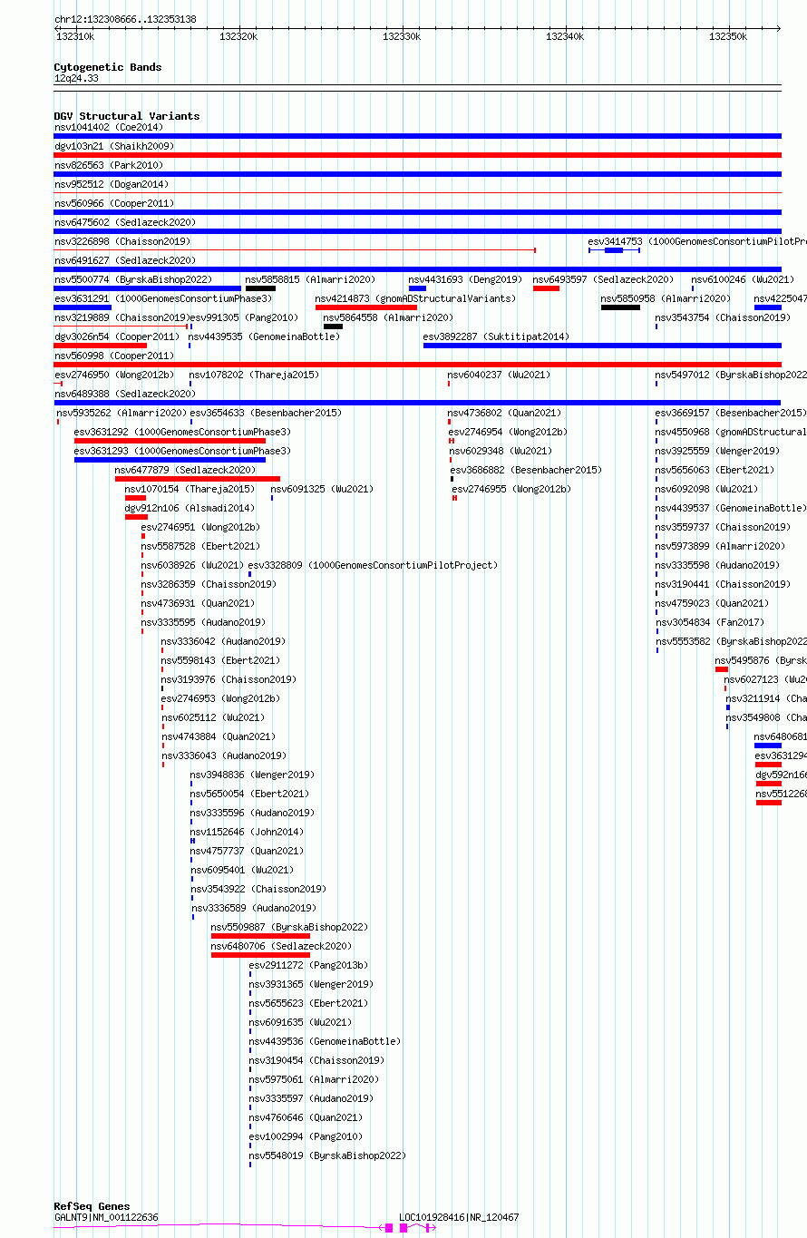Click dgv3026n54 (Cooper2011) label
807x1238 pixels.
click(x=117, y=336)
